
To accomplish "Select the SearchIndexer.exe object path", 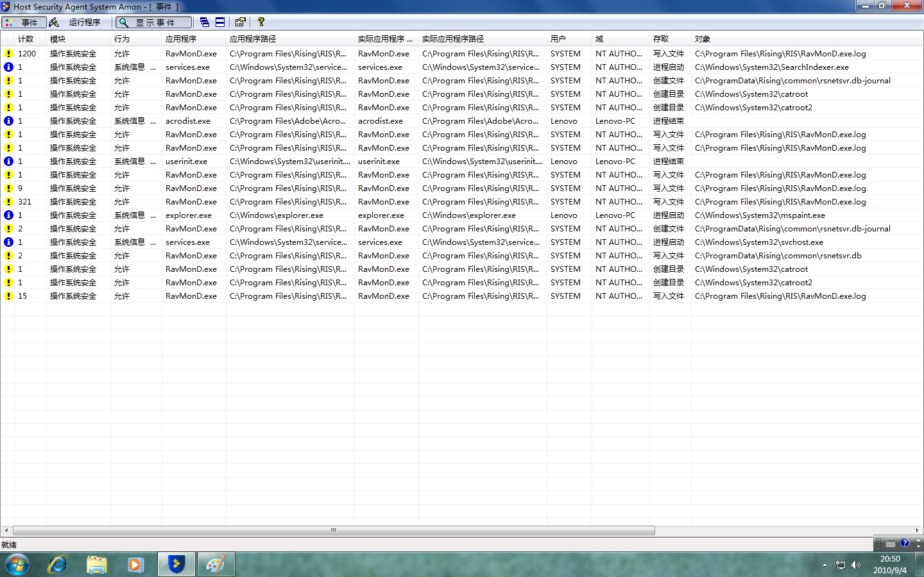I will pyautogui.click(x=772, y=67).
